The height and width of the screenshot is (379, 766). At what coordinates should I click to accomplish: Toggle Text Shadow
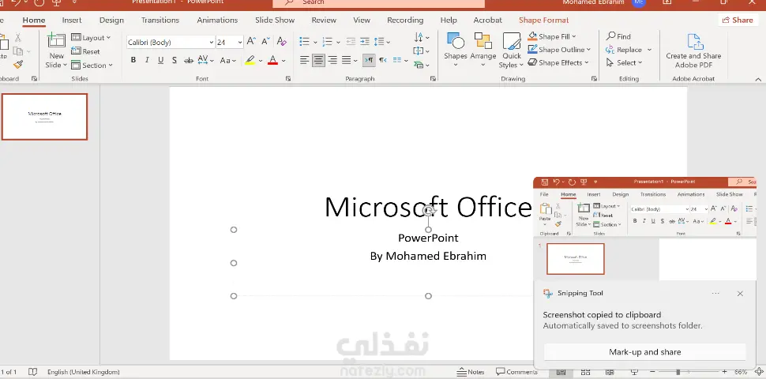coord(175,61)
